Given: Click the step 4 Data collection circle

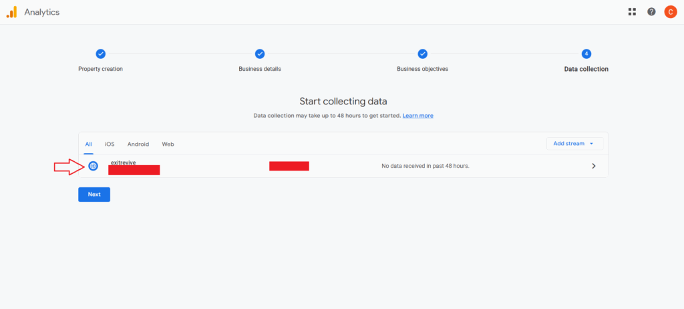Looking at the screenshot, I should pos(586,54).
